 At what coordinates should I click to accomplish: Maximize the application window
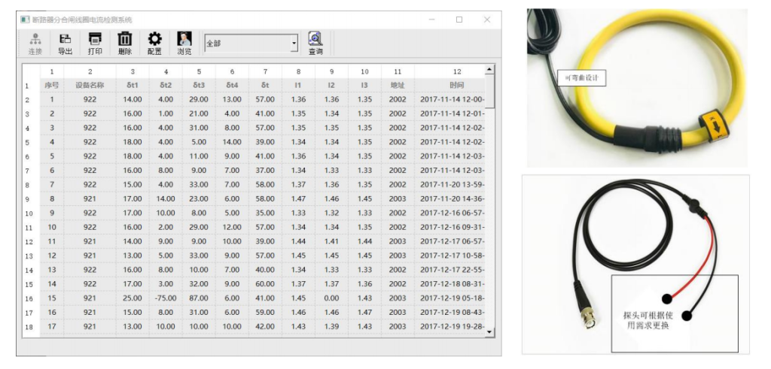click(x=459, y=20)
